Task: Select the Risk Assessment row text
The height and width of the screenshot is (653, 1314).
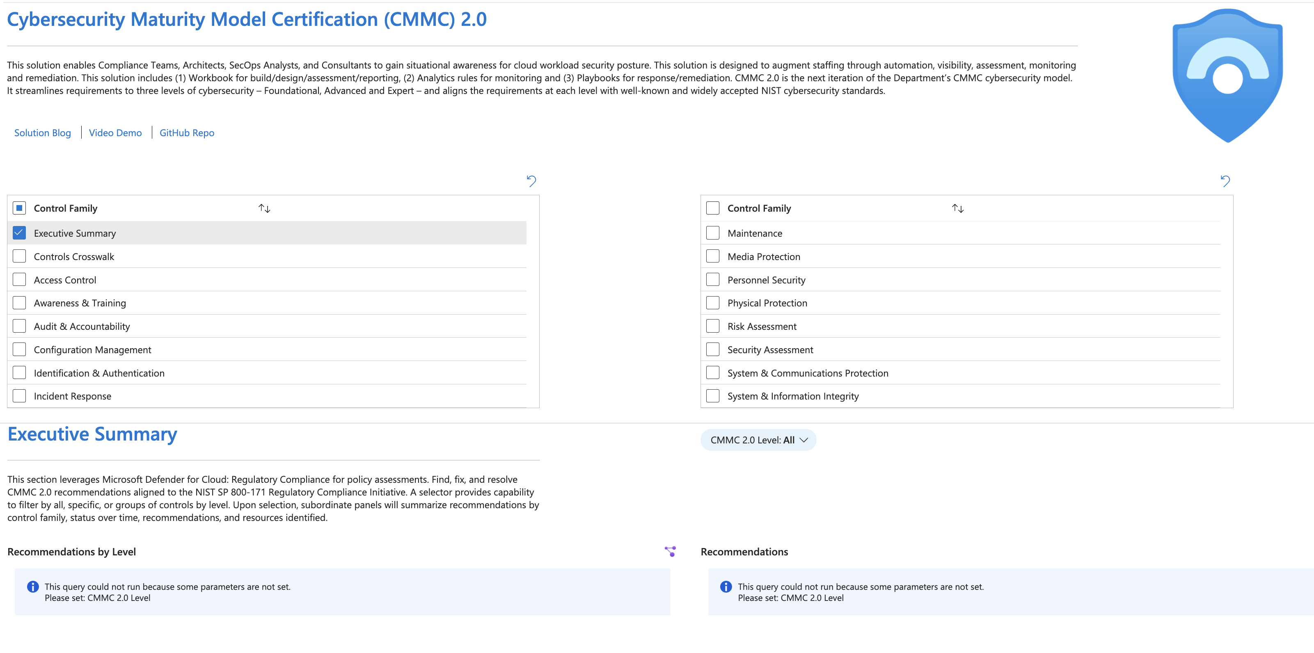Action: (x=762, y=327)
